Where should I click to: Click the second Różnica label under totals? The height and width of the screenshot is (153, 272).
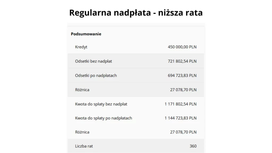[x=82, y=132]
